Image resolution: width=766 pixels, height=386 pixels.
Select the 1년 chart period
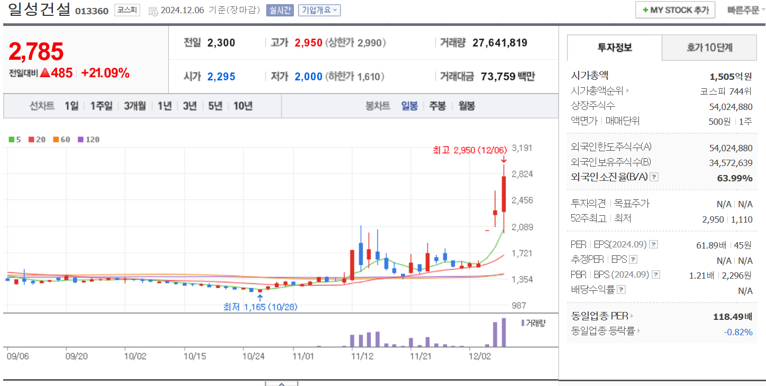[164, 106]
